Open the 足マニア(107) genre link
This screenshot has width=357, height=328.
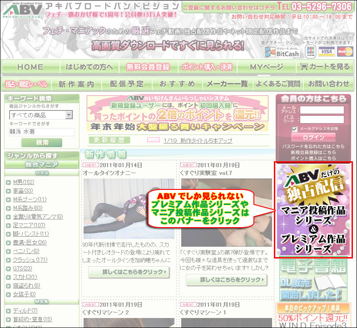[x=29, y=225]
